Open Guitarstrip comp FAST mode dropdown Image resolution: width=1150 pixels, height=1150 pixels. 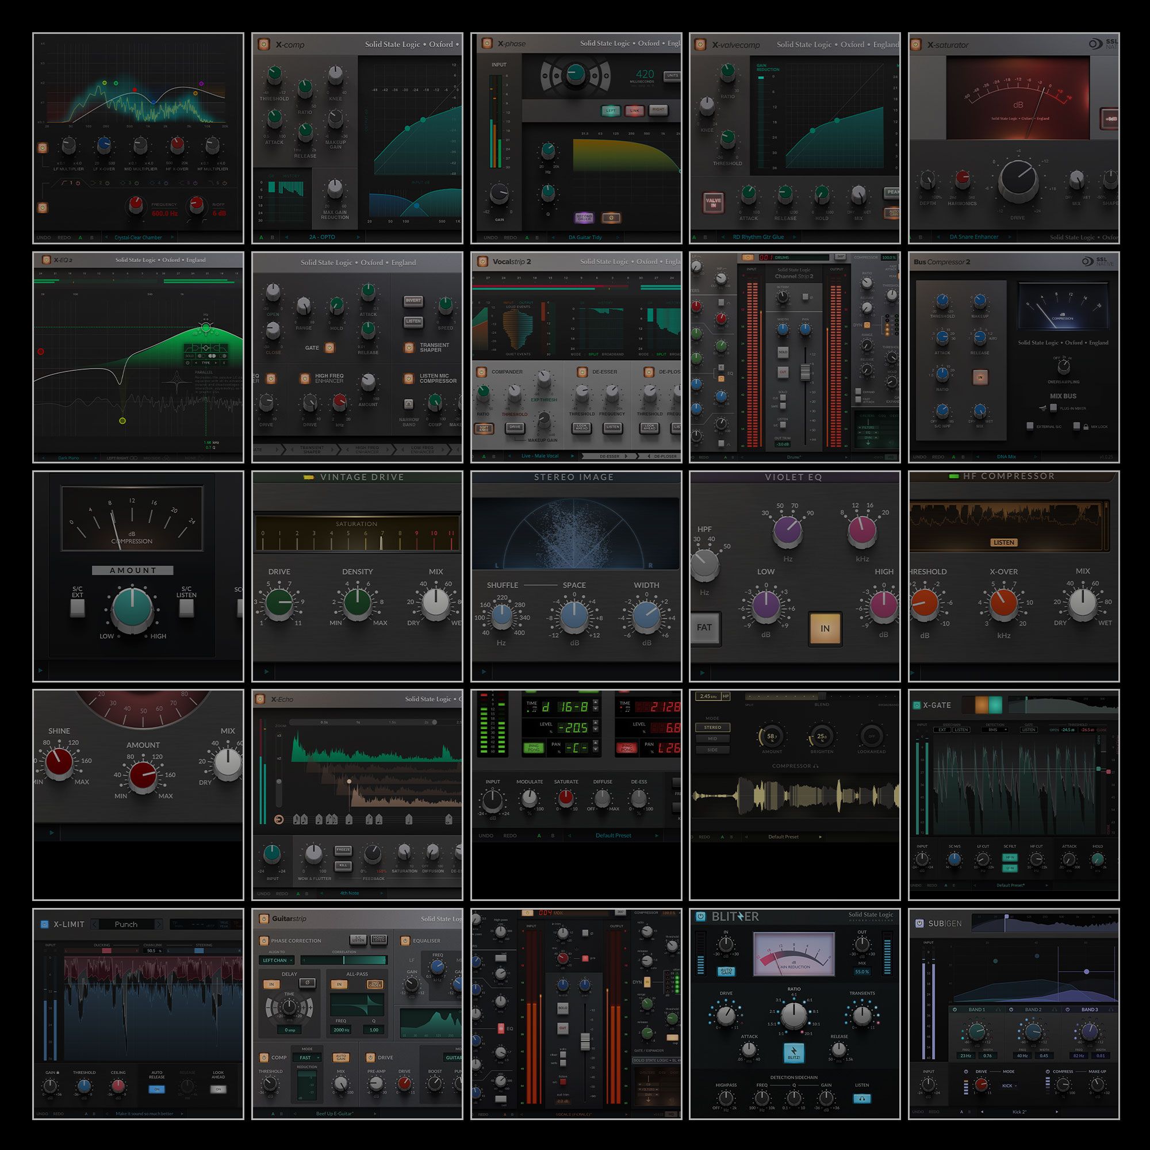[308, 1058]
